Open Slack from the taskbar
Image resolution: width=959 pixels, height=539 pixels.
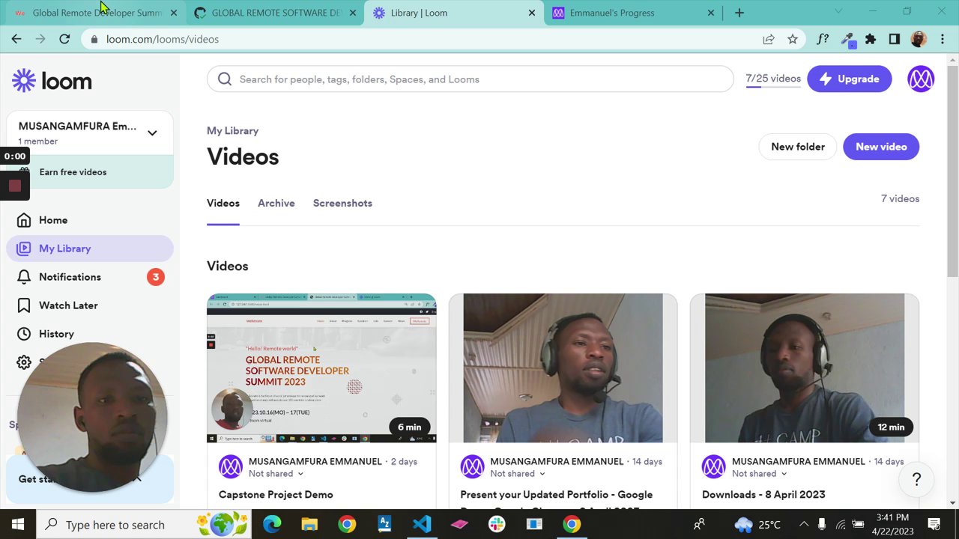[x=497, y=524]
